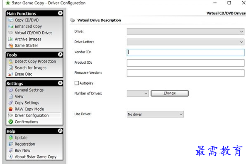Click the Erase Disc icon
246x164 pixels.
click(x=11, y=74)
